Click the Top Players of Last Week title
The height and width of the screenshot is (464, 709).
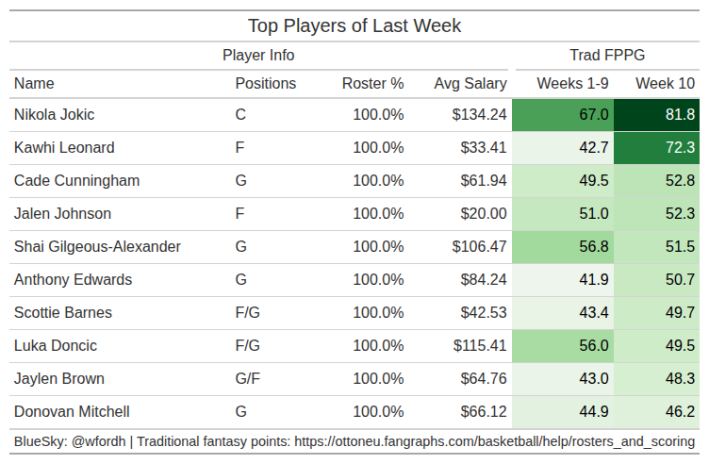pyautogui.click(x=354, y=25)
